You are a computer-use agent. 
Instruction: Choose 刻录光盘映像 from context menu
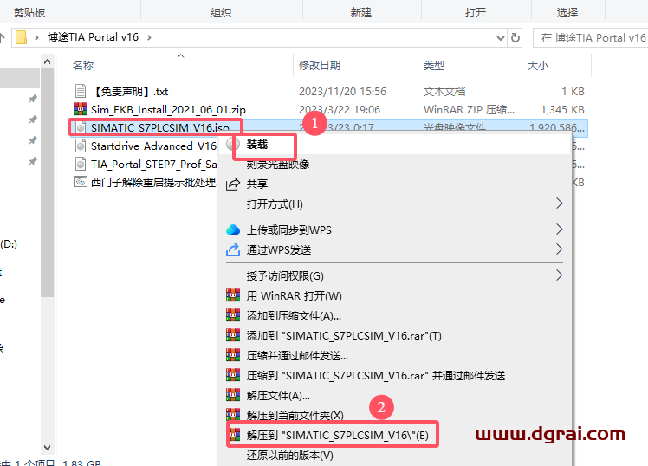tap(278, 165)
